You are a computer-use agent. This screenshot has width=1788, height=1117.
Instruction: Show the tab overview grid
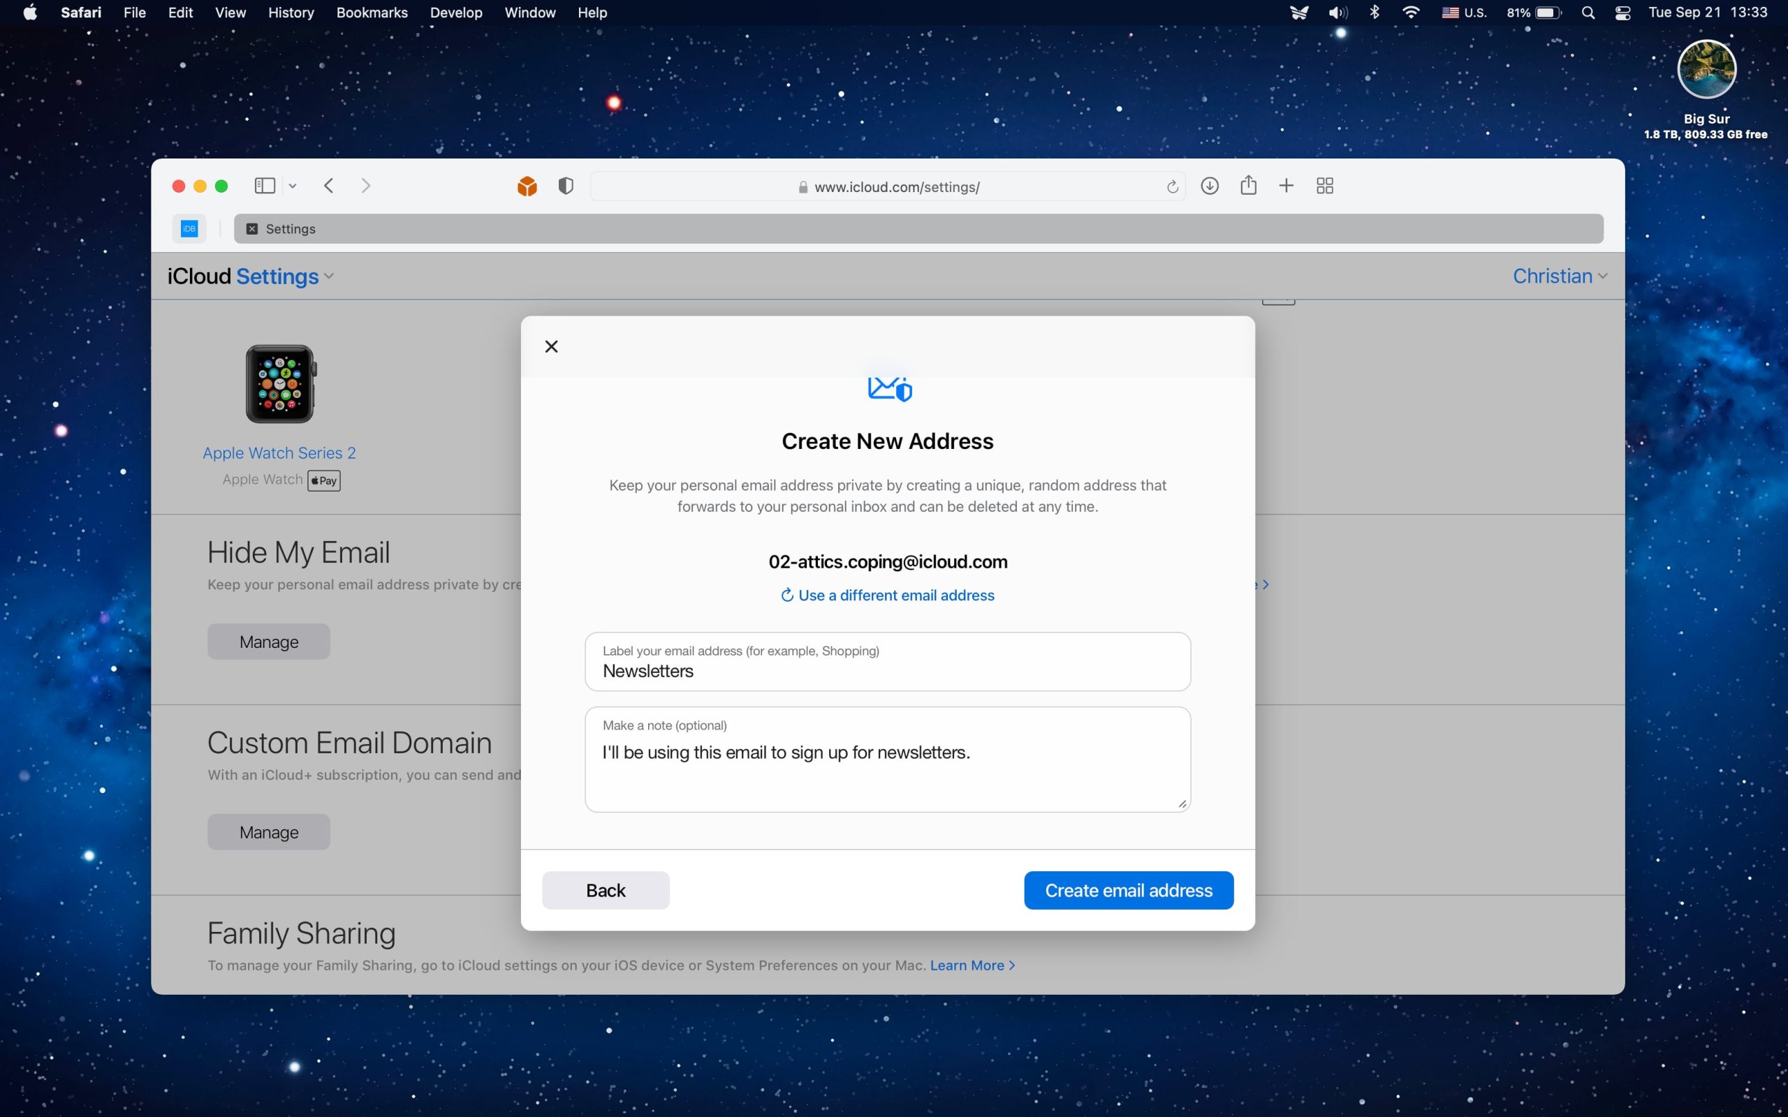click(x=1325, y=186)
